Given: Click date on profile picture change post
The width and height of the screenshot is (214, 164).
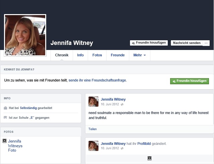Looking at the screenshot, I should click(110, 148).
